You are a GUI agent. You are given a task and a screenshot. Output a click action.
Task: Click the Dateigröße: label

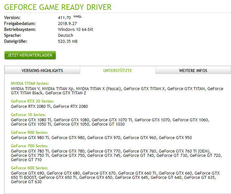[x=16, y=41]
